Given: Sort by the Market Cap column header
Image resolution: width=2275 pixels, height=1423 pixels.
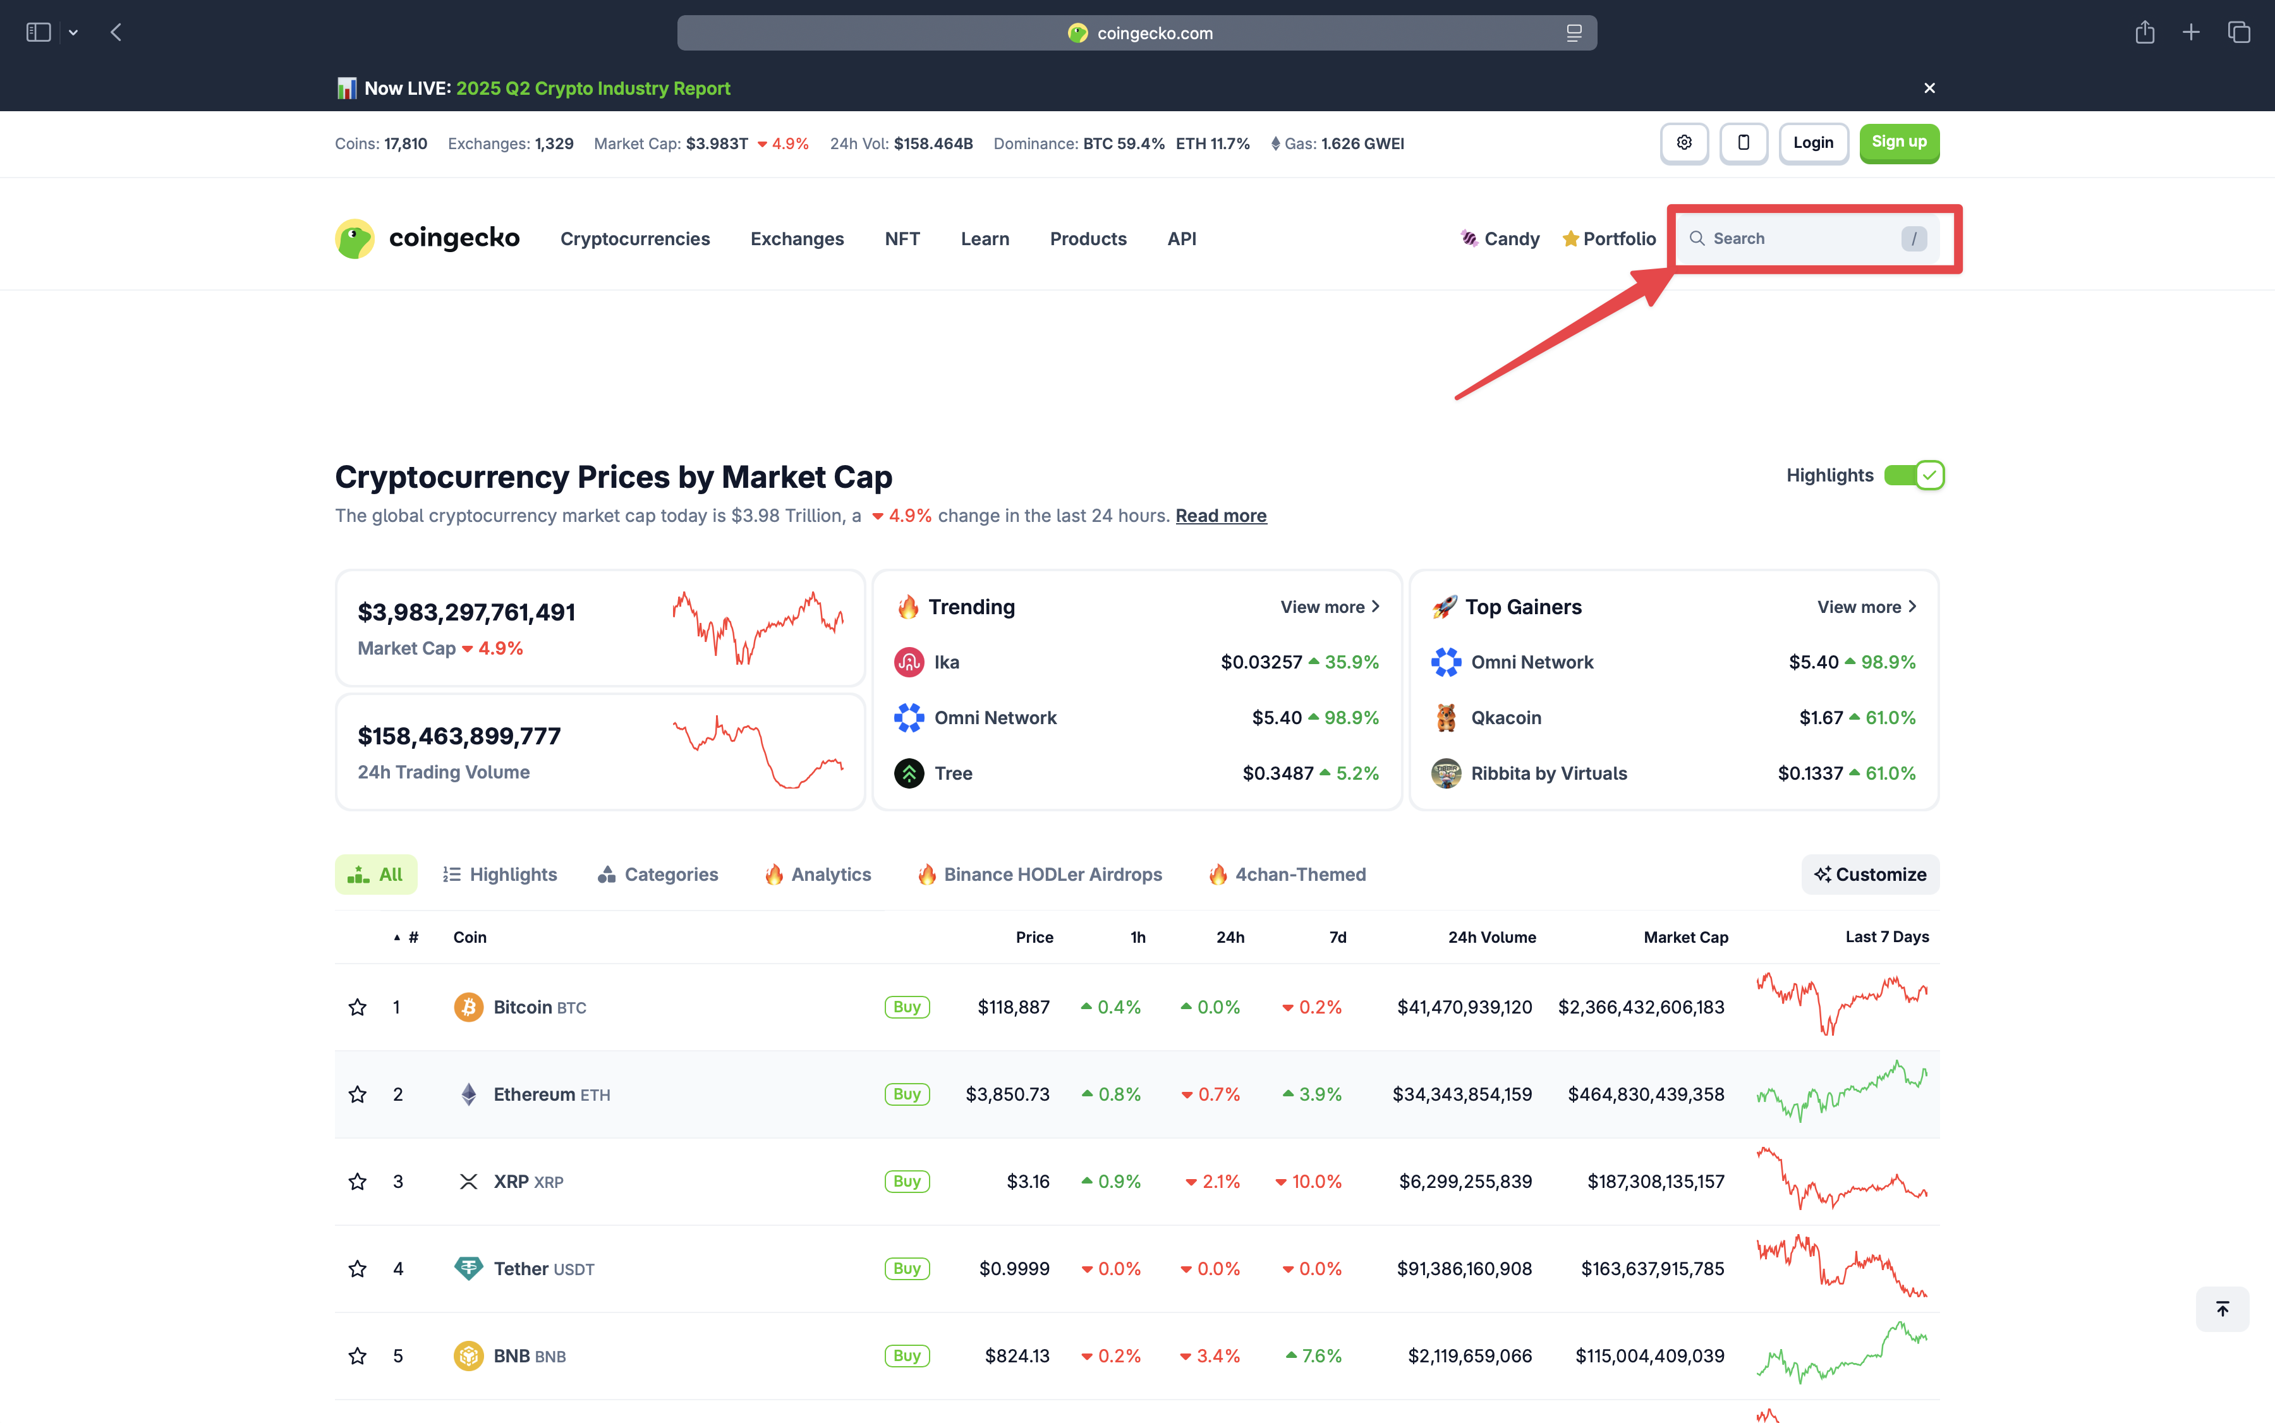Looking at the screenshot, I should 1685,937.
